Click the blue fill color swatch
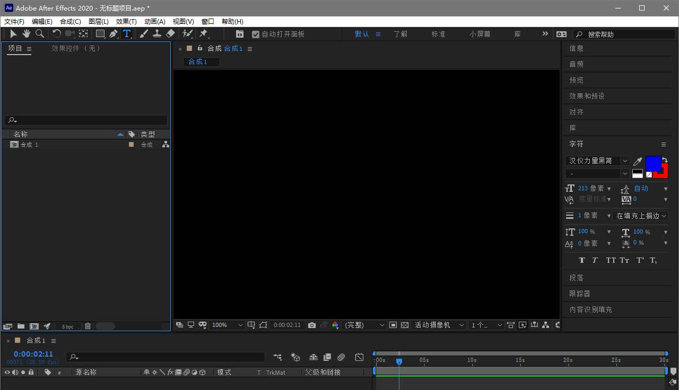The height and width of the screenshot is (390, 679). (652, 163)
